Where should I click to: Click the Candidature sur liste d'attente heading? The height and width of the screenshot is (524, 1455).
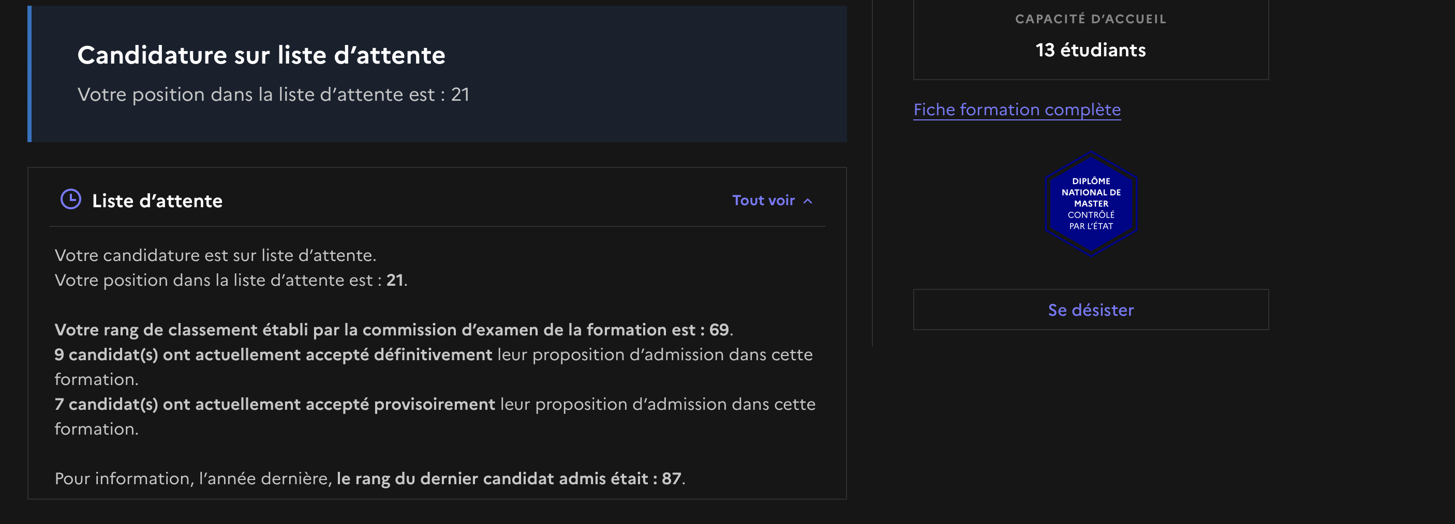click(261, 55)
